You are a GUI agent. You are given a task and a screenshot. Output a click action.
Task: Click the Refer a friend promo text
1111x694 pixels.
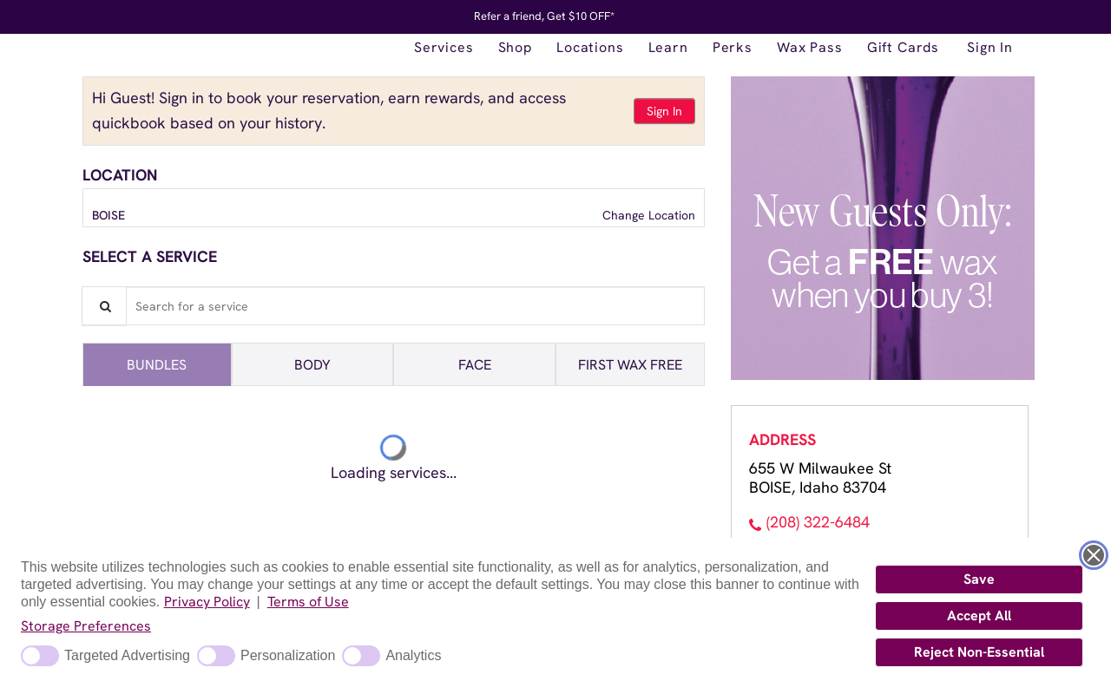(x=544, y=16)
